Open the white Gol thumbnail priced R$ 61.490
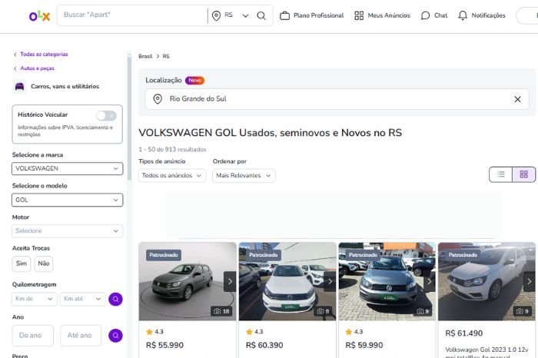Viewport: 538px width, 358px height. pos(487,281)
